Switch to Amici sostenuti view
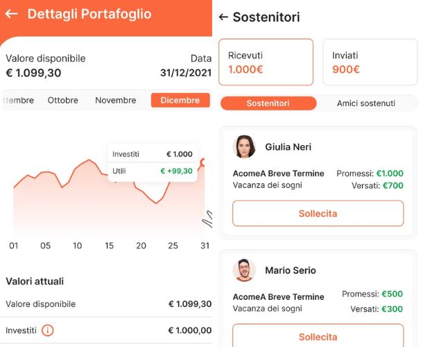 pos(365,103)
